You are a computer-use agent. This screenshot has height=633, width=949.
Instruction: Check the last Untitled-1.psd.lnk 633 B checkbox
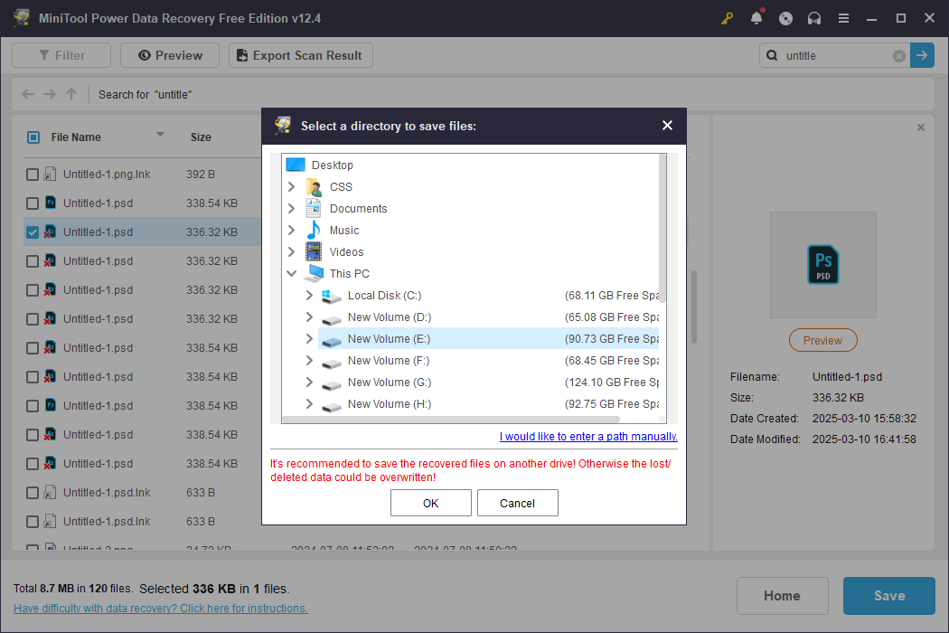pyautogui.click(x=33, y=522)
